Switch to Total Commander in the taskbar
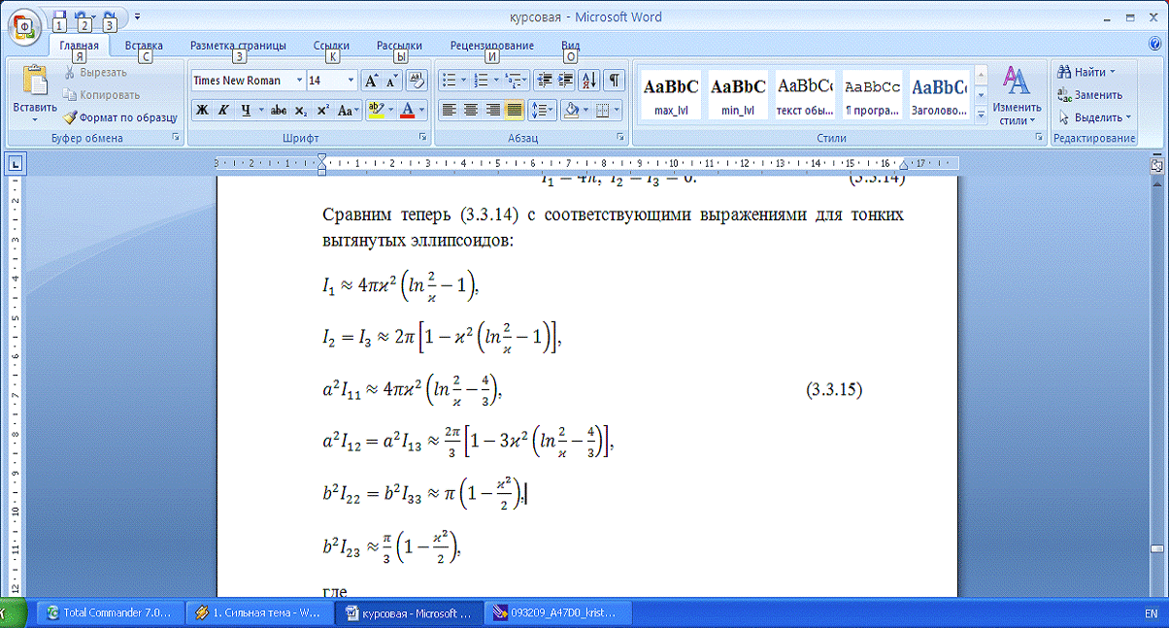The image size is (1169, 628). 109,613
